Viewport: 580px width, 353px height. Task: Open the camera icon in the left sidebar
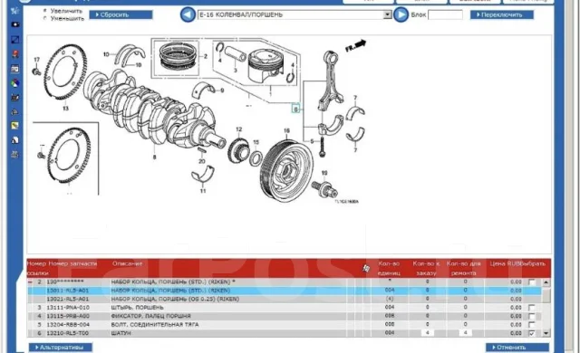15,24
